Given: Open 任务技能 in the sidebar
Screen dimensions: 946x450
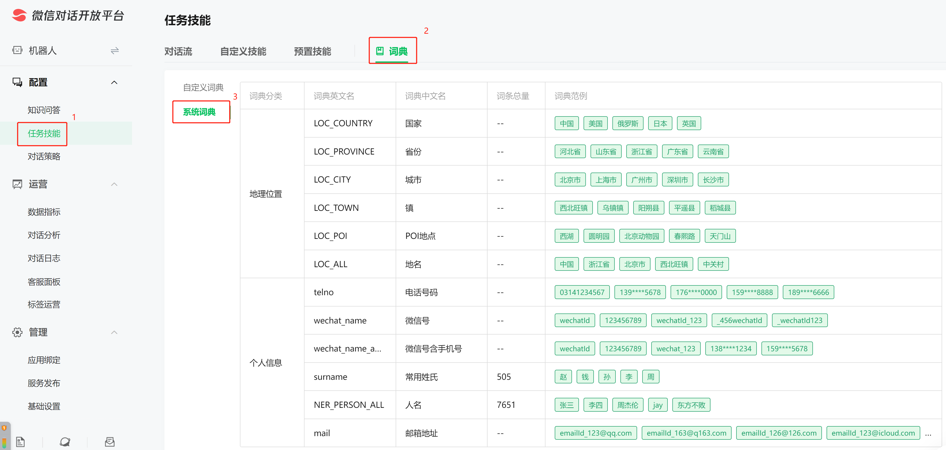Looking at the screenshot, I should point(44,133).
